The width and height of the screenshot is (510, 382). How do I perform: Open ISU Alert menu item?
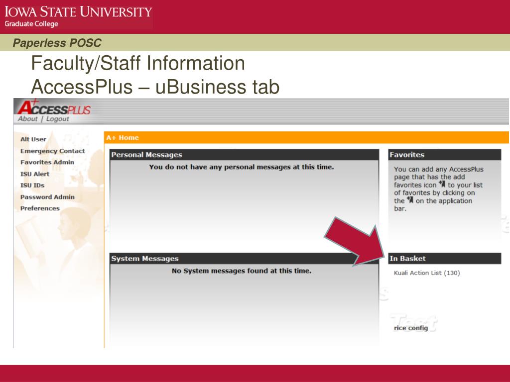coord(35,174)
